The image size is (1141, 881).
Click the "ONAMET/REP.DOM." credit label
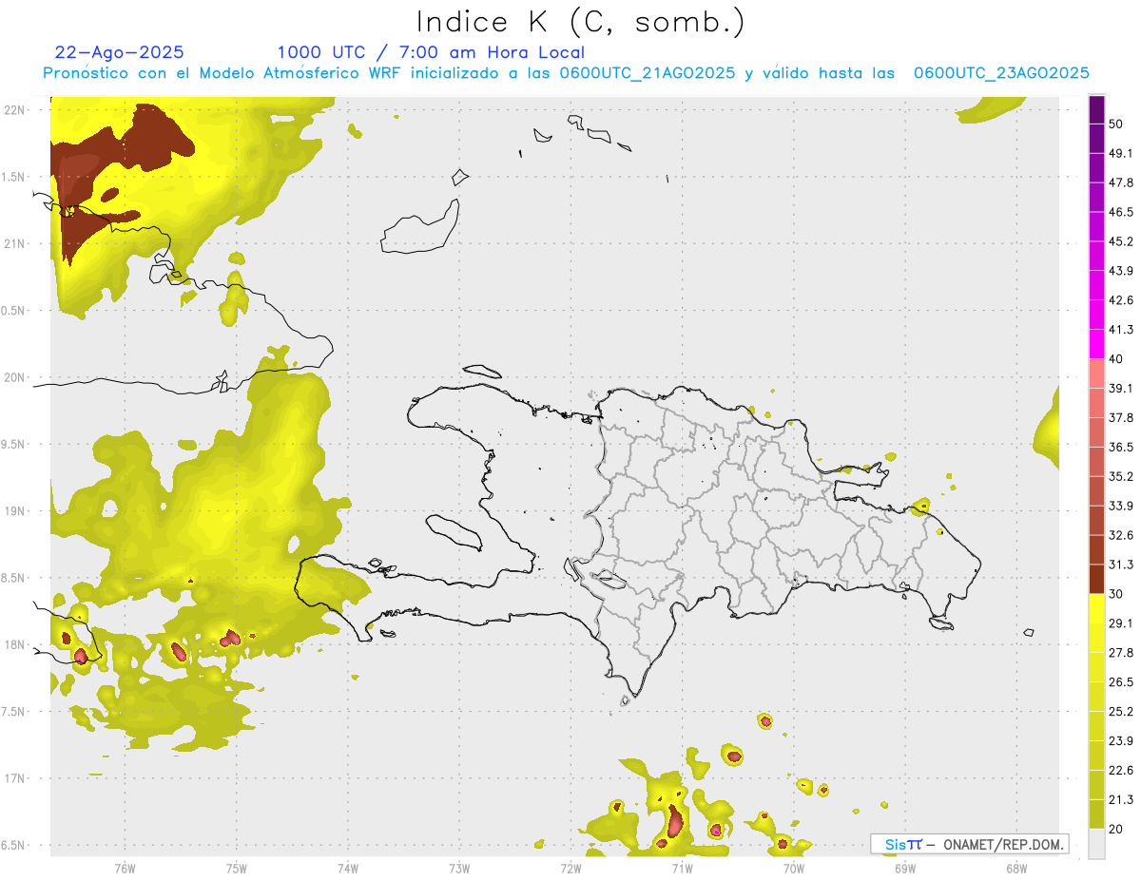click(x=1001, y=844)
